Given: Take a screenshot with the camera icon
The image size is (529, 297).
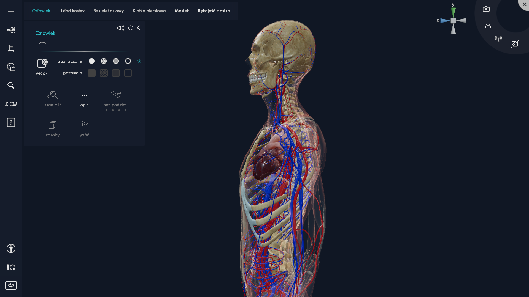Looking at the screenshot, I should tap(486, 9).
